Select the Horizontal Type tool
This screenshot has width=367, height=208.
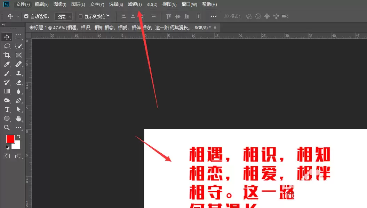pos(7,109)
